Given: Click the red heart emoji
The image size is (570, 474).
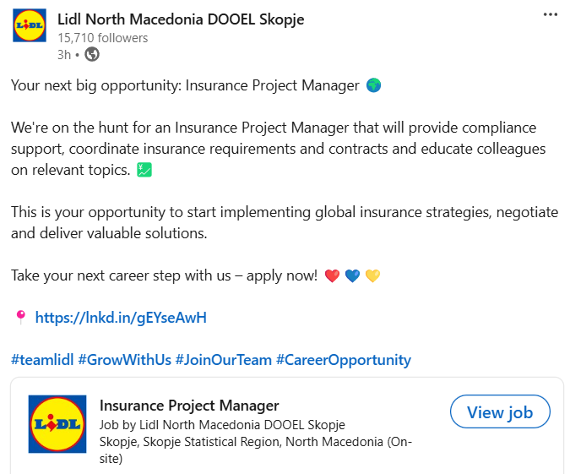Looking at the screenshot, I should coord(332,276).
